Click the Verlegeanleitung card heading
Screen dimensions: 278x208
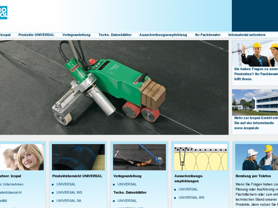point(127,176)
